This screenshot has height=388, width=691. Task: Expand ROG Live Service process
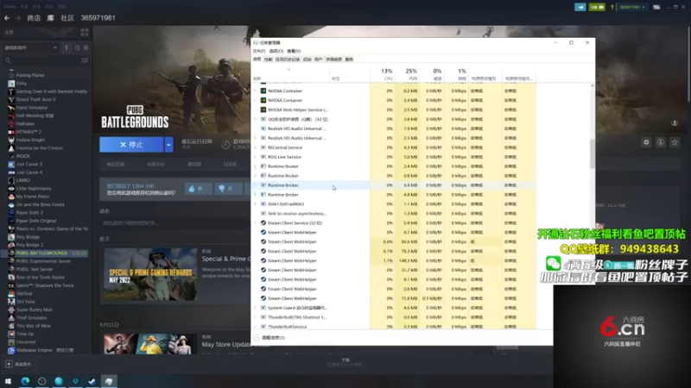coord(255,157)
